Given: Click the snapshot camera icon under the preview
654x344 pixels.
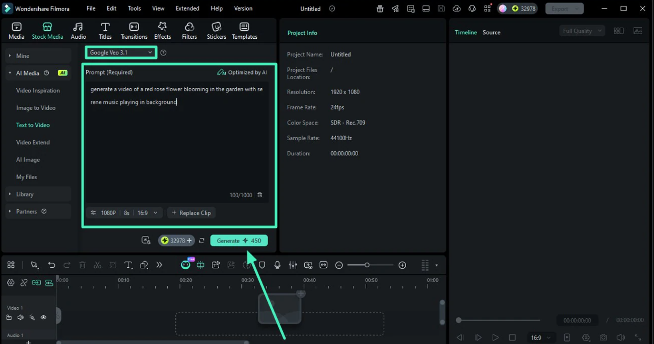Looking at the screenshot, I should point(603,338).
